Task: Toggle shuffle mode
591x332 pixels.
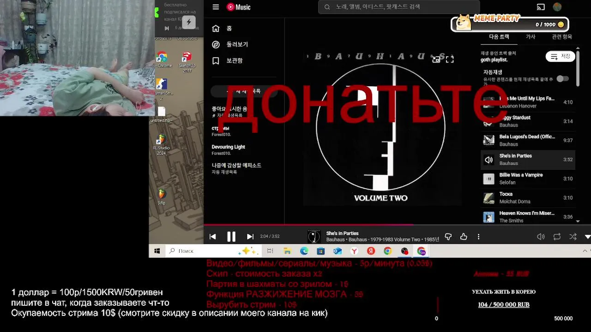Action: point(573,237)
